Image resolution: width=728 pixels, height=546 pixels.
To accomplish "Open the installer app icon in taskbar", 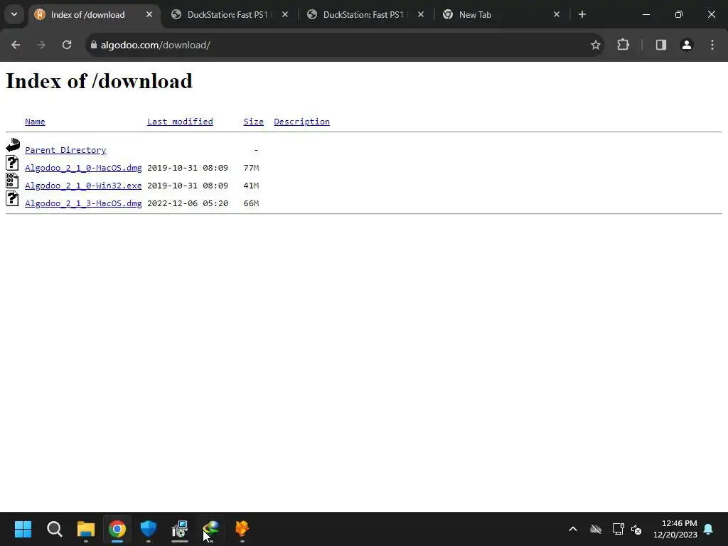I will pyautogui.click(x=180, y=529).
